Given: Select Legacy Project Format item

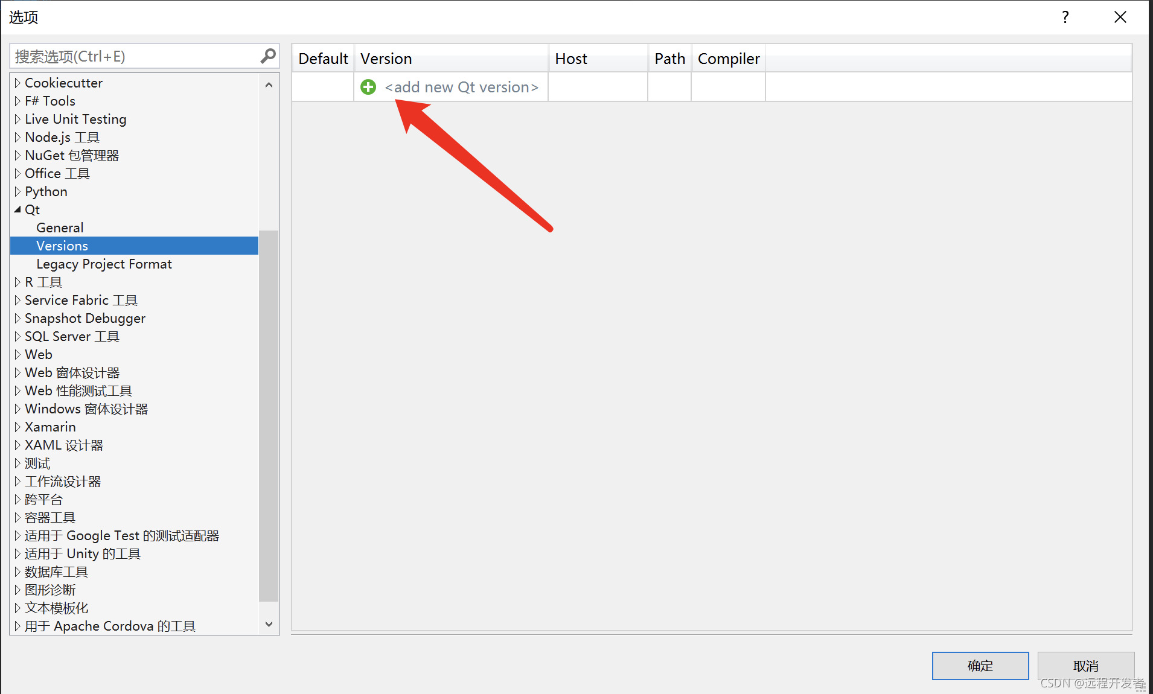Looking at the screenshot, I should (x=104, y=264).
